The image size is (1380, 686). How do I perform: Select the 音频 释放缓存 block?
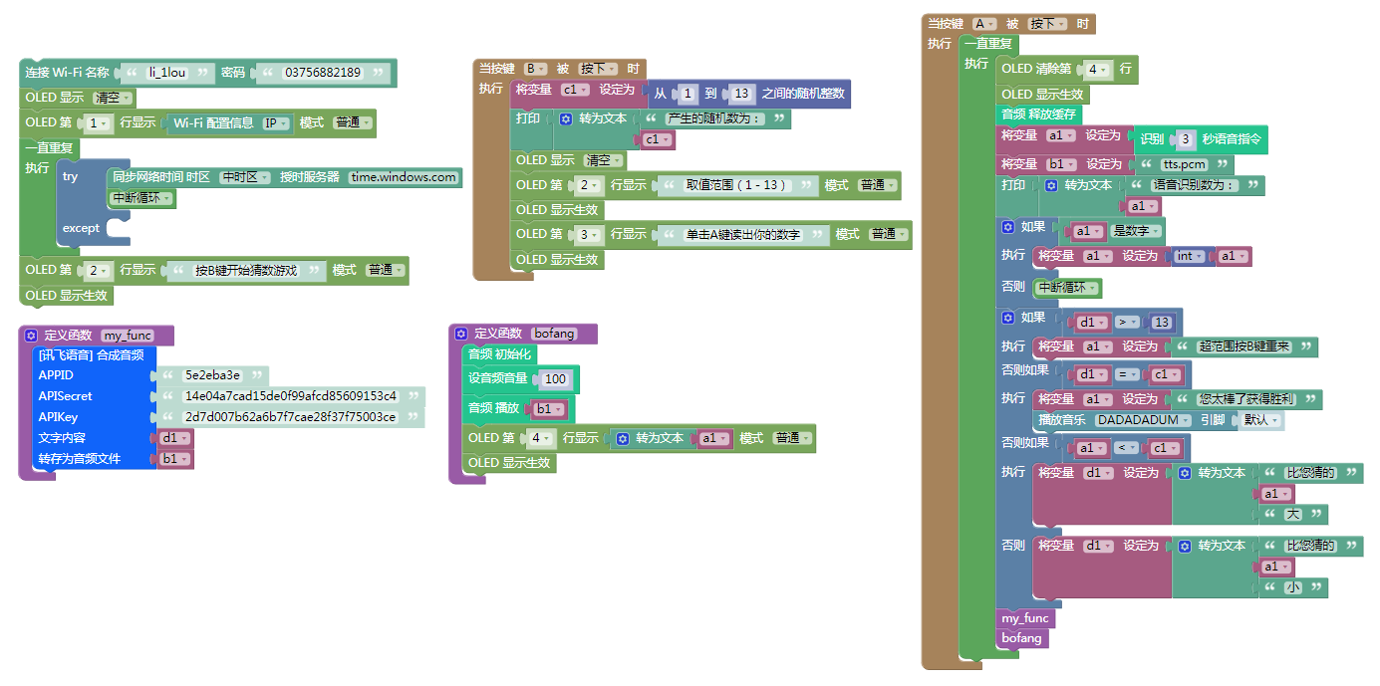coord(1039,114)
